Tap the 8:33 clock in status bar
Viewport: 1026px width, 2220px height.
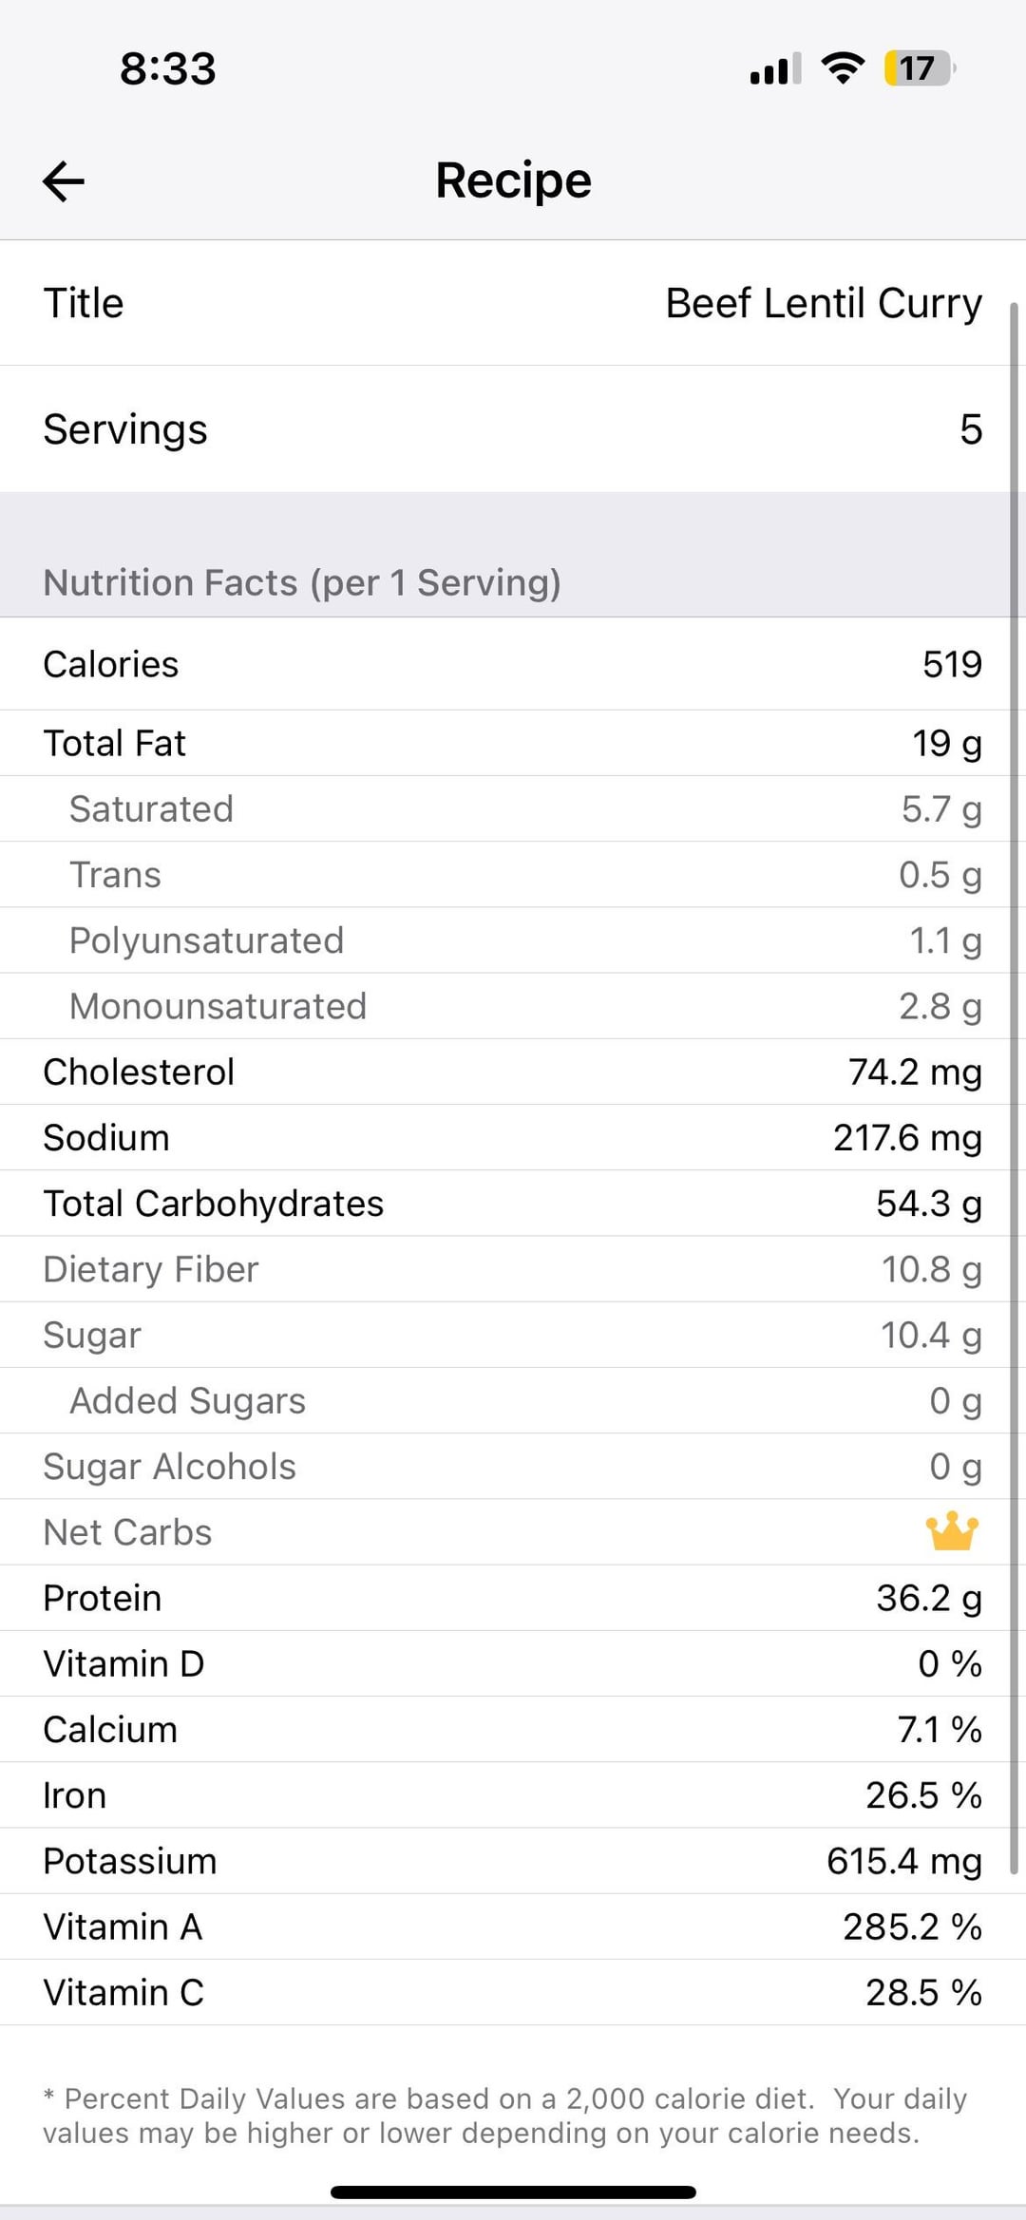[x=168, y=69]
